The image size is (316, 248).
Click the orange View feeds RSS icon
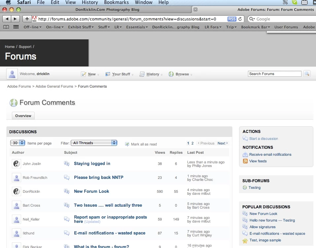pos(245,161)
